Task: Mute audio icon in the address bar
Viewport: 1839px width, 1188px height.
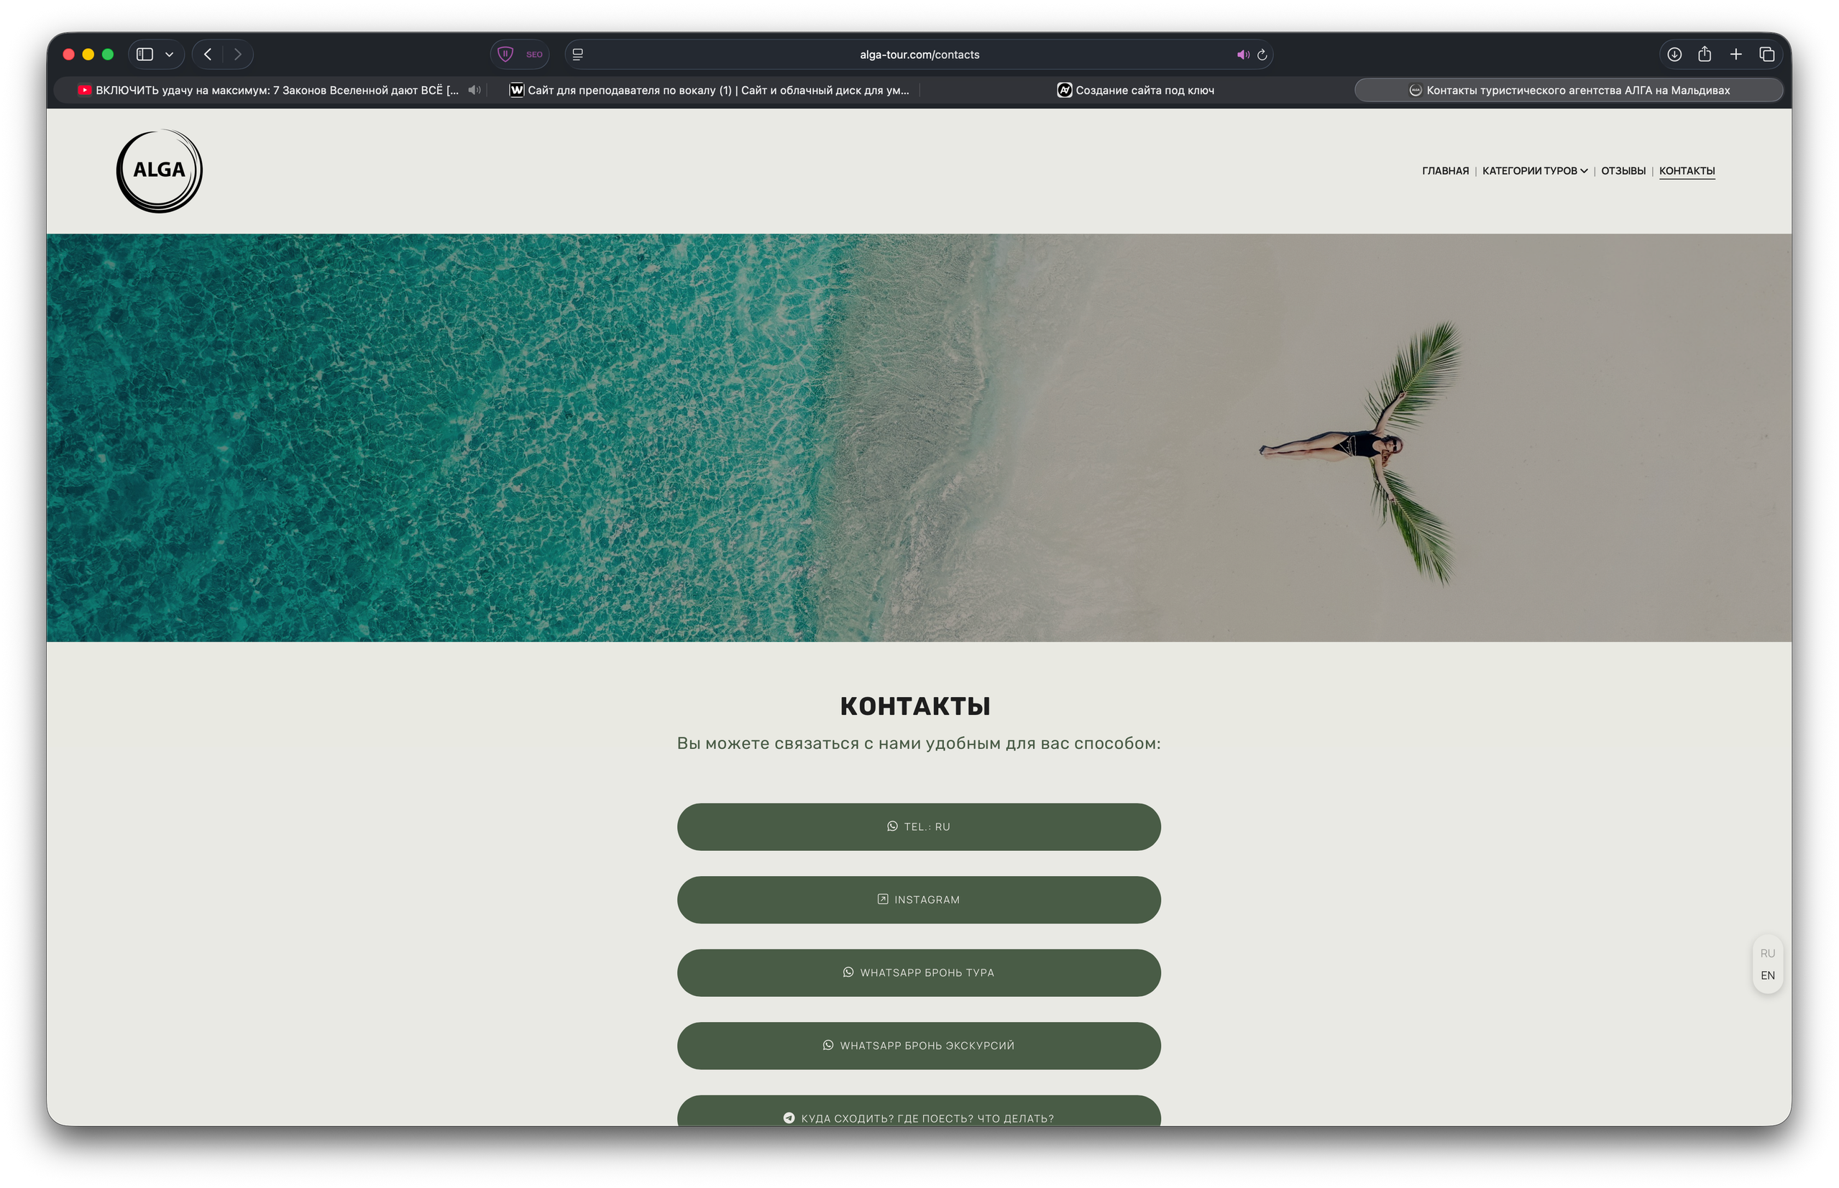Action: pyautogui.click(x=1242, y=55)
